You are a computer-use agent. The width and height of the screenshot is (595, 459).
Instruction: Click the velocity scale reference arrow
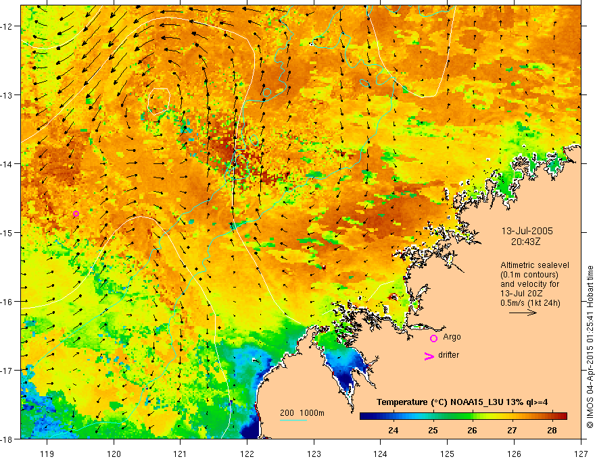(523, 313)
